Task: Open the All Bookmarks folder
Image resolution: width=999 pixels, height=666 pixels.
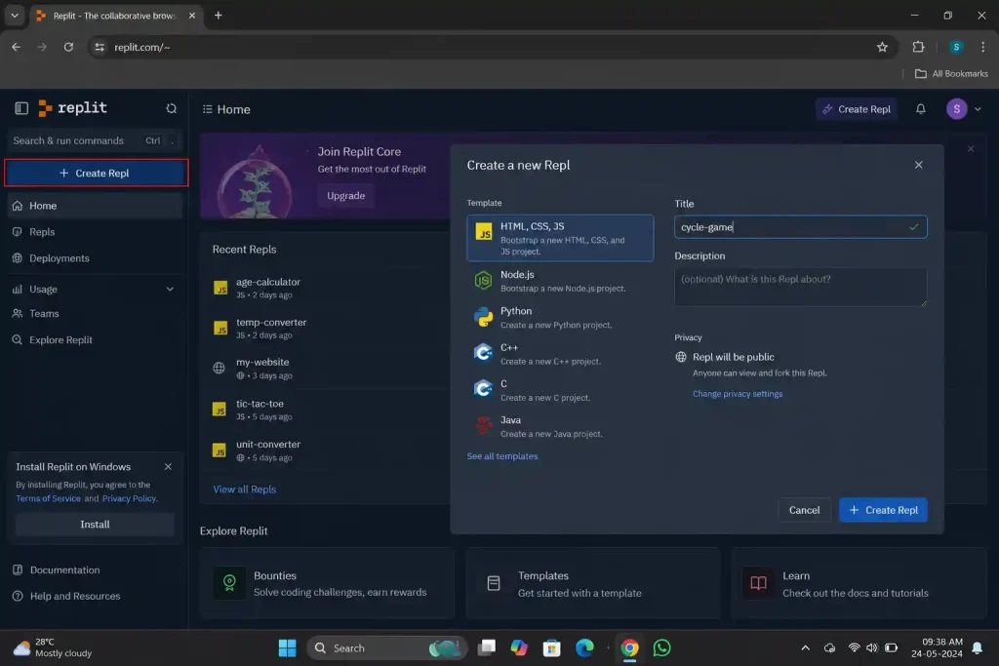Action: (x=951, y=74)
